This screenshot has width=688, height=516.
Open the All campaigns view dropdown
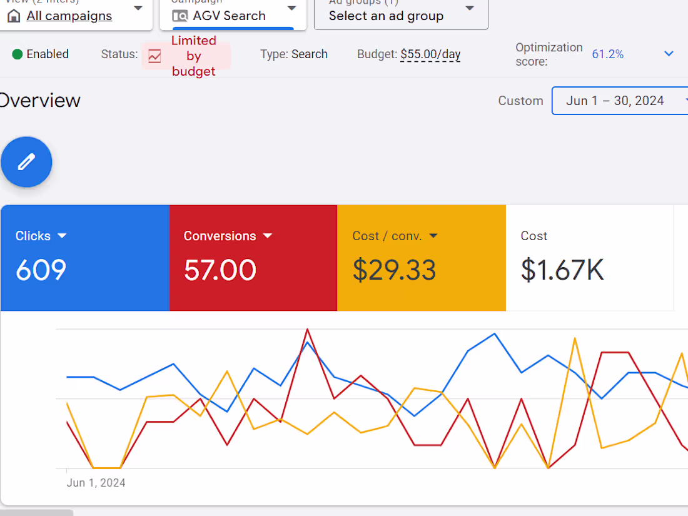(138, 9)
